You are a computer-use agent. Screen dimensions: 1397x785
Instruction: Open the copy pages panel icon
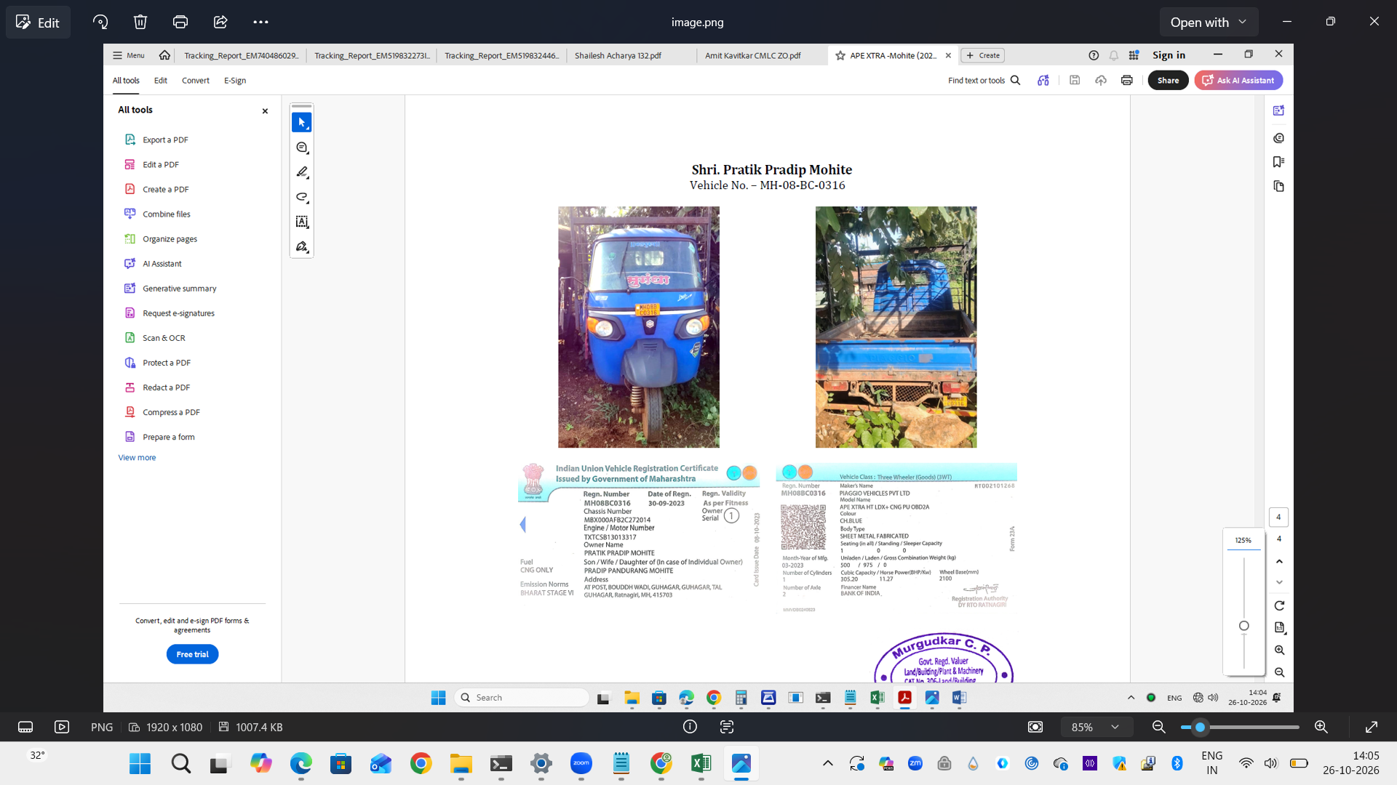pos(1278,186)
